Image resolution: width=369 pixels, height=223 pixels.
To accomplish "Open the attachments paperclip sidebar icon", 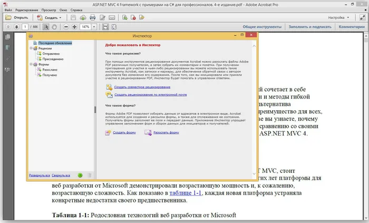I will point(8,59).
